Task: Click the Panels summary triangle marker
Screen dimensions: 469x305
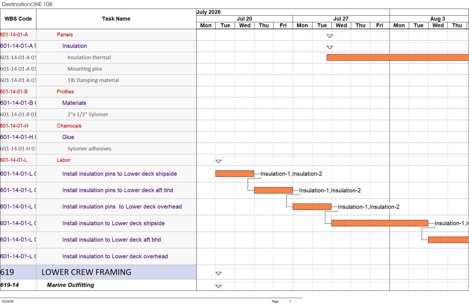Action: point(330,36)
